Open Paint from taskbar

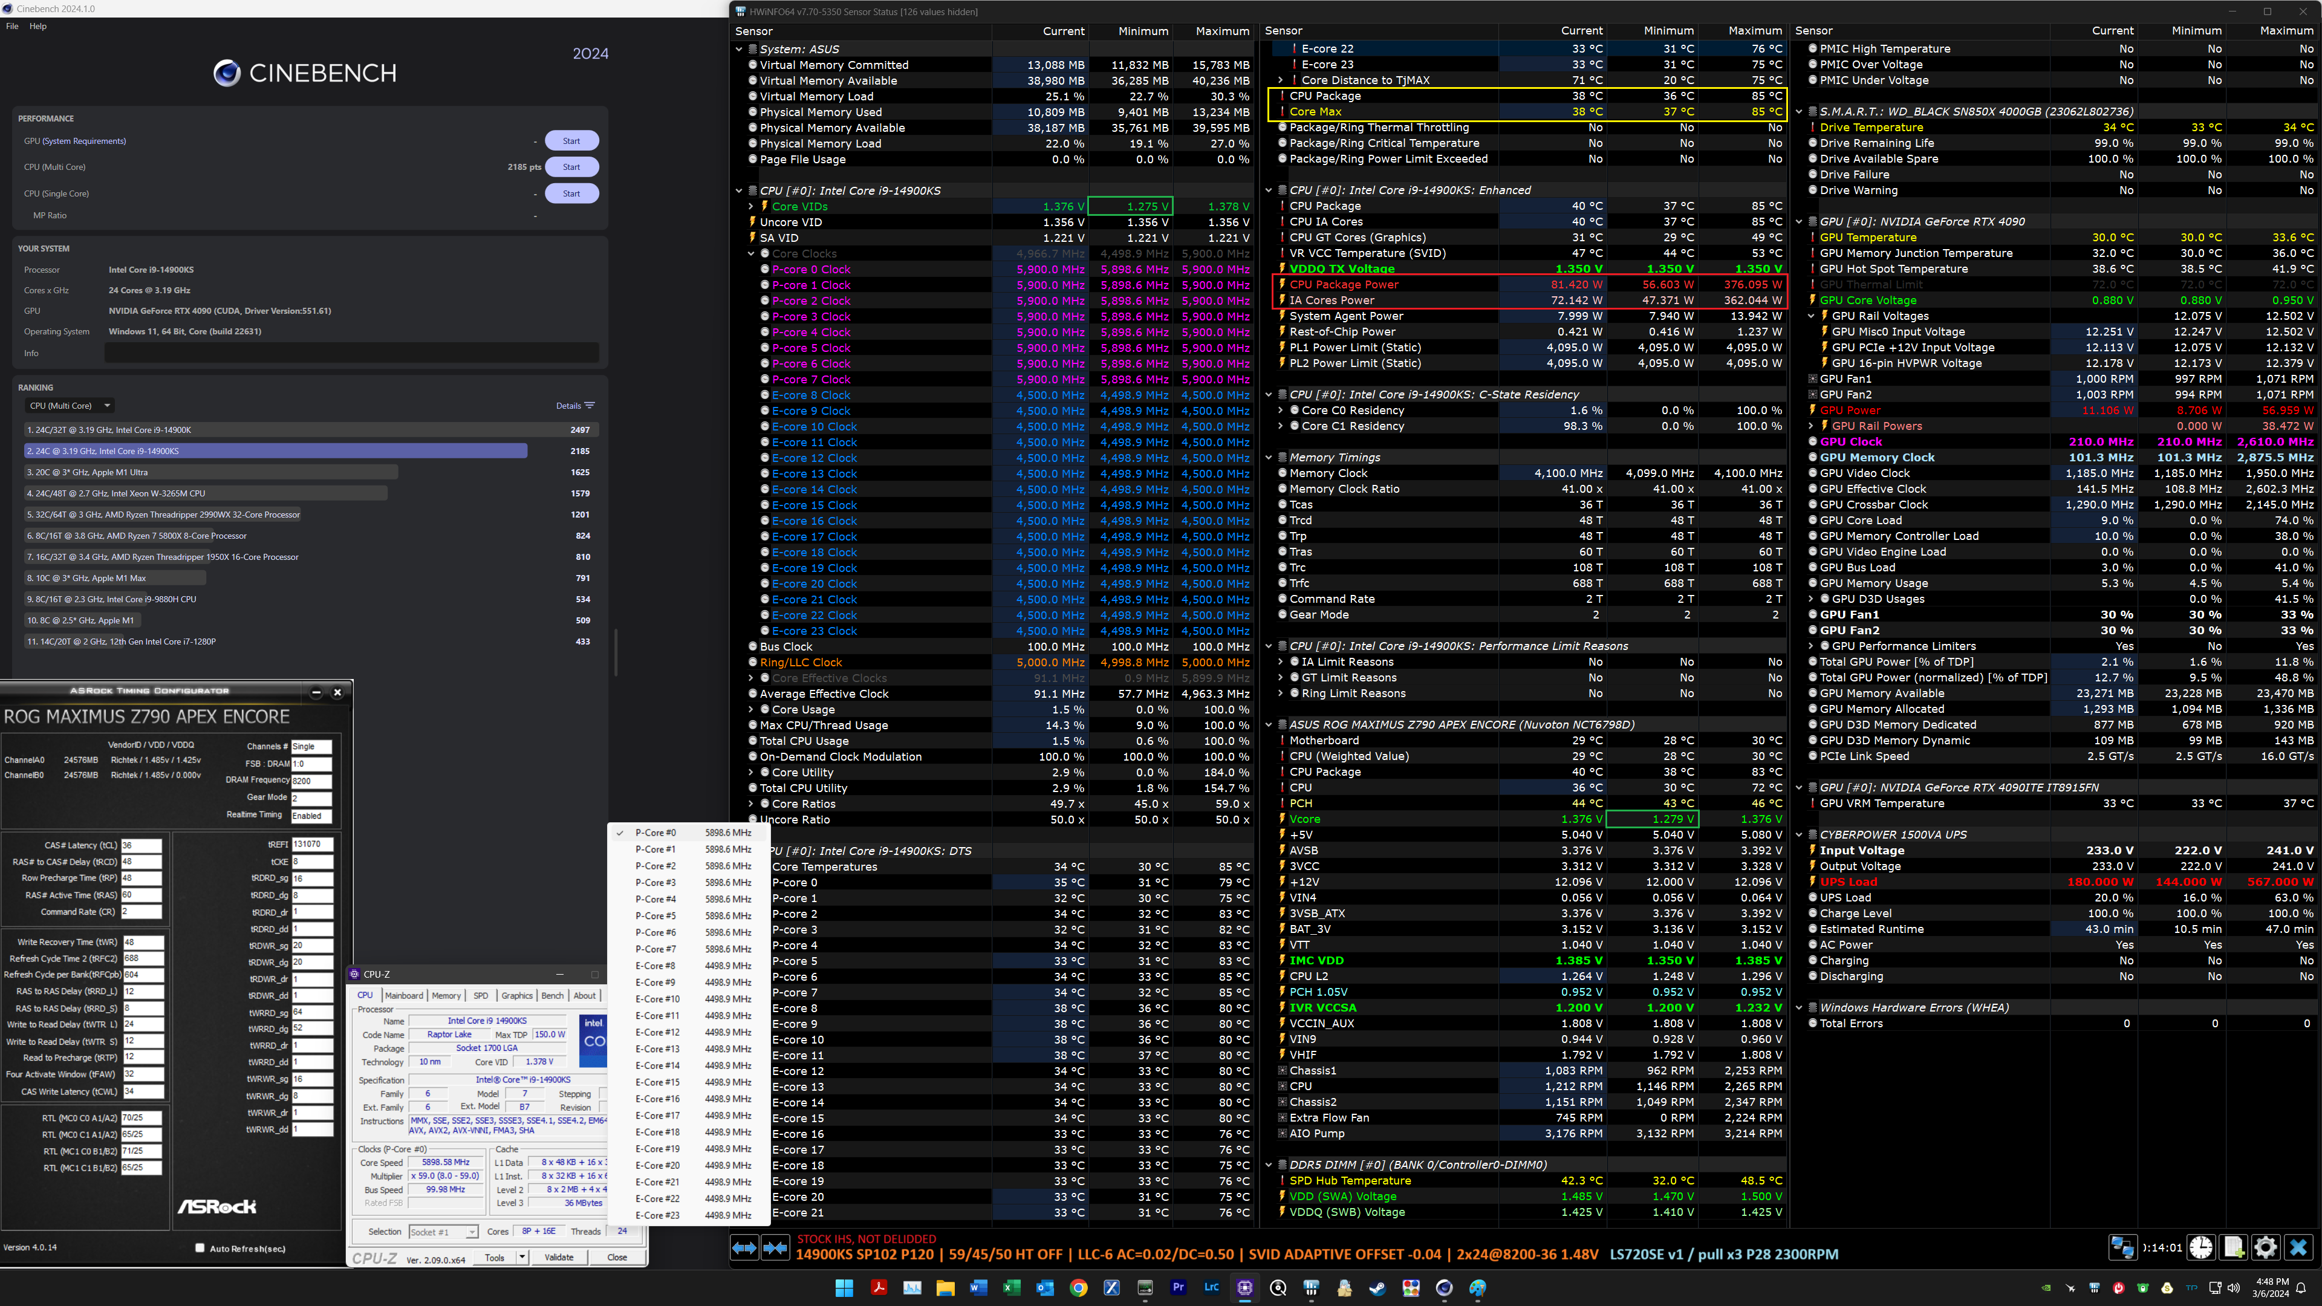[x=1477, y=1287]
